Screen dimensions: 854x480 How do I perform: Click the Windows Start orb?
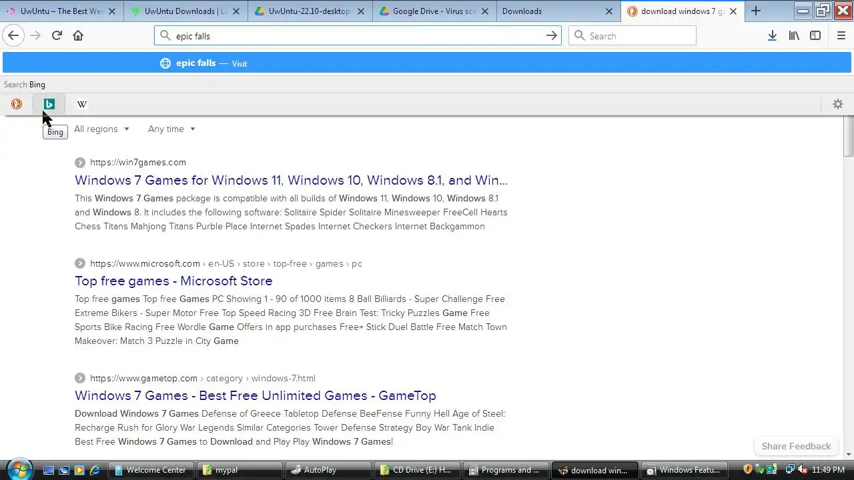pos(19,469)
